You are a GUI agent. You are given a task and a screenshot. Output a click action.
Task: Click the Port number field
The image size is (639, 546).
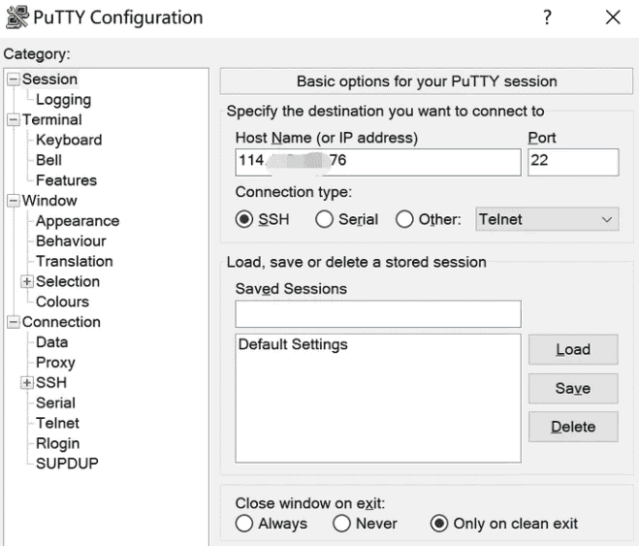(572, 162)
